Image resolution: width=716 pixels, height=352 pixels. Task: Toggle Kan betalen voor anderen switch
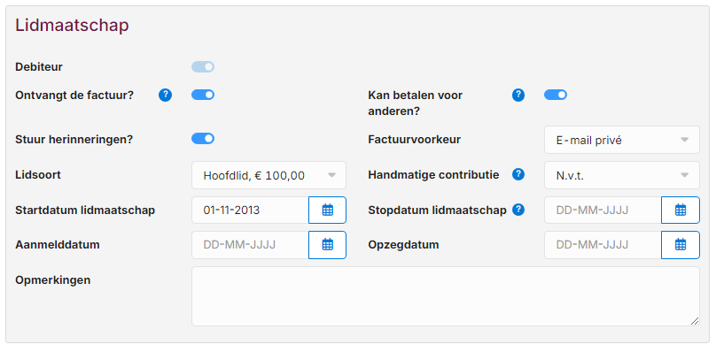click(x=556, y=95)
